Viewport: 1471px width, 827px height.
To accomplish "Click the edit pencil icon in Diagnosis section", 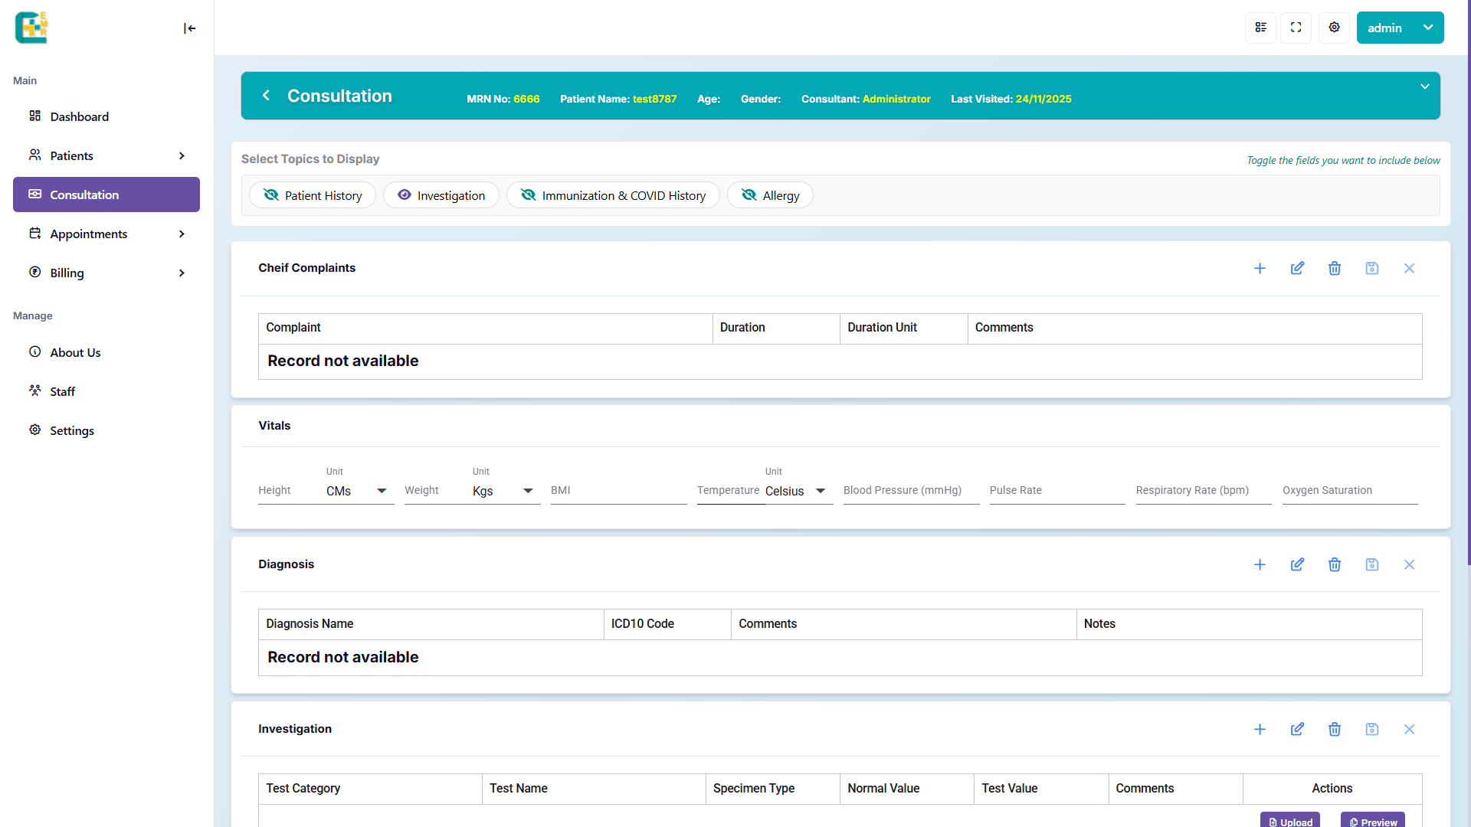I will [x=1297, y=564].
